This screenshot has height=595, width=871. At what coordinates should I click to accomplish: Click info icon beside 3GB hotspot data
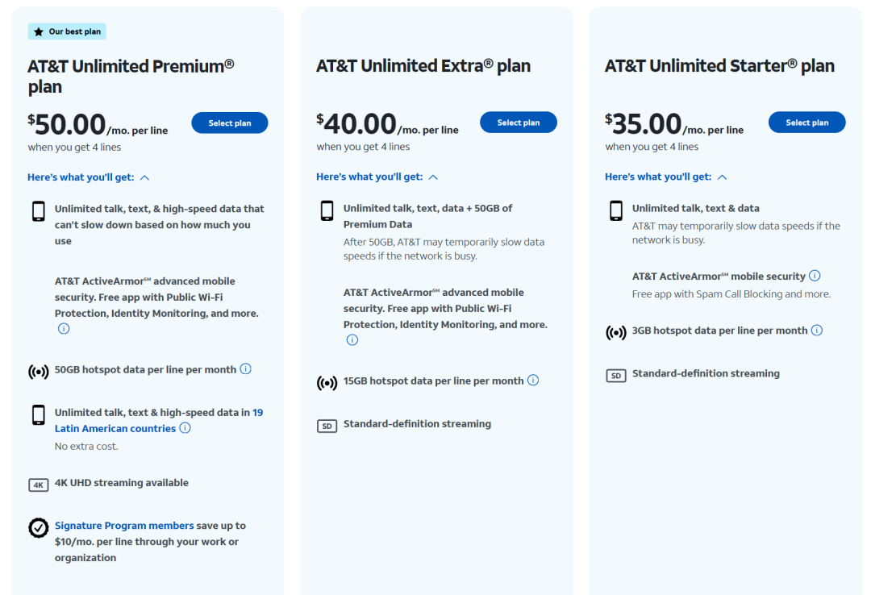(817, 331)
